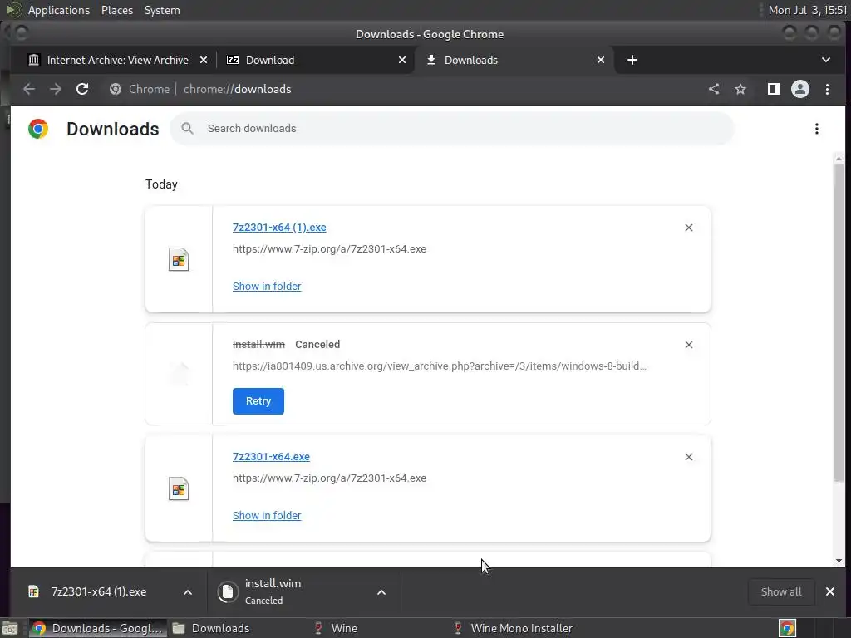The image size is (851, 638).
Task: Remove 7z2301-x64 (1).exe from the list
Action: (689, 228)
